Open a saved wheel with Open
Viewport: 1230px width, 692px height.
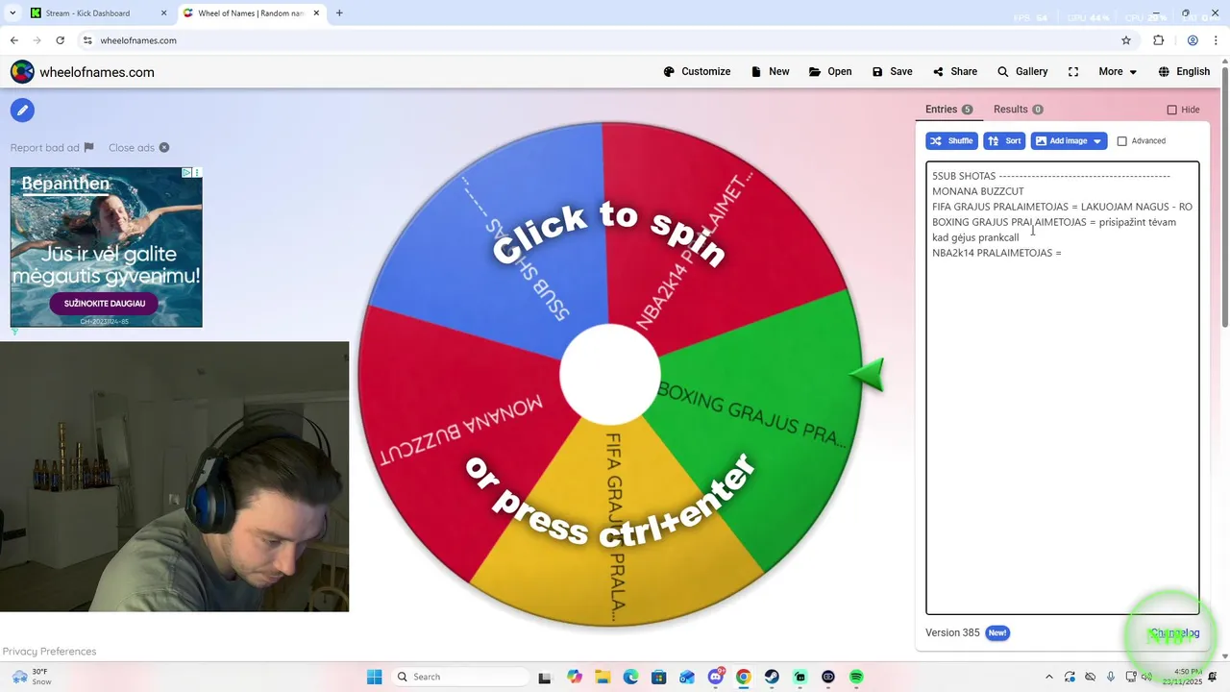tap(830, 72)
